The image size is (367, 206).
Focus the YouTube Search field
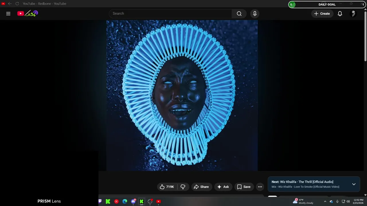[171, 13]
